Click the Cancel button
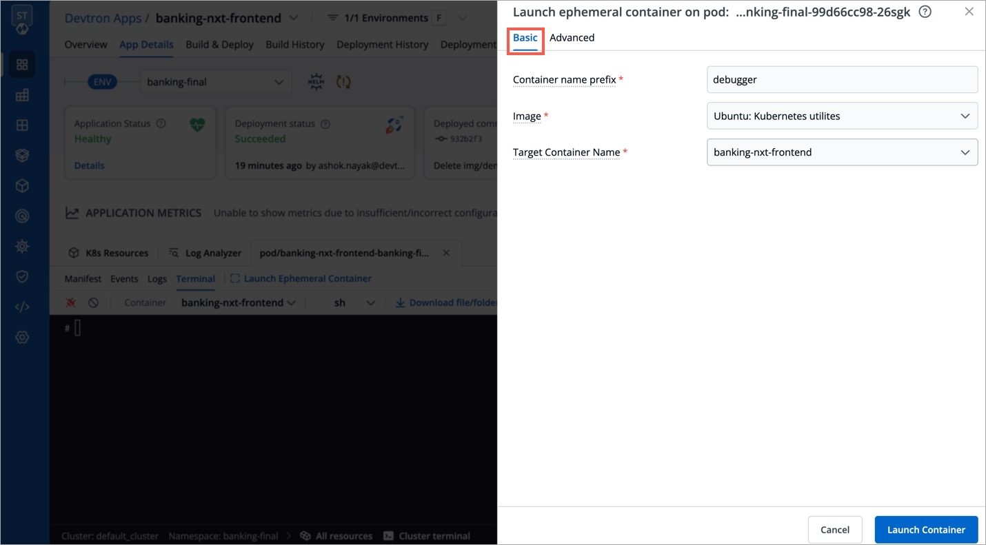The width and height of the screenshot is (986, 545). pyautogui.click(x=834, y=529)
